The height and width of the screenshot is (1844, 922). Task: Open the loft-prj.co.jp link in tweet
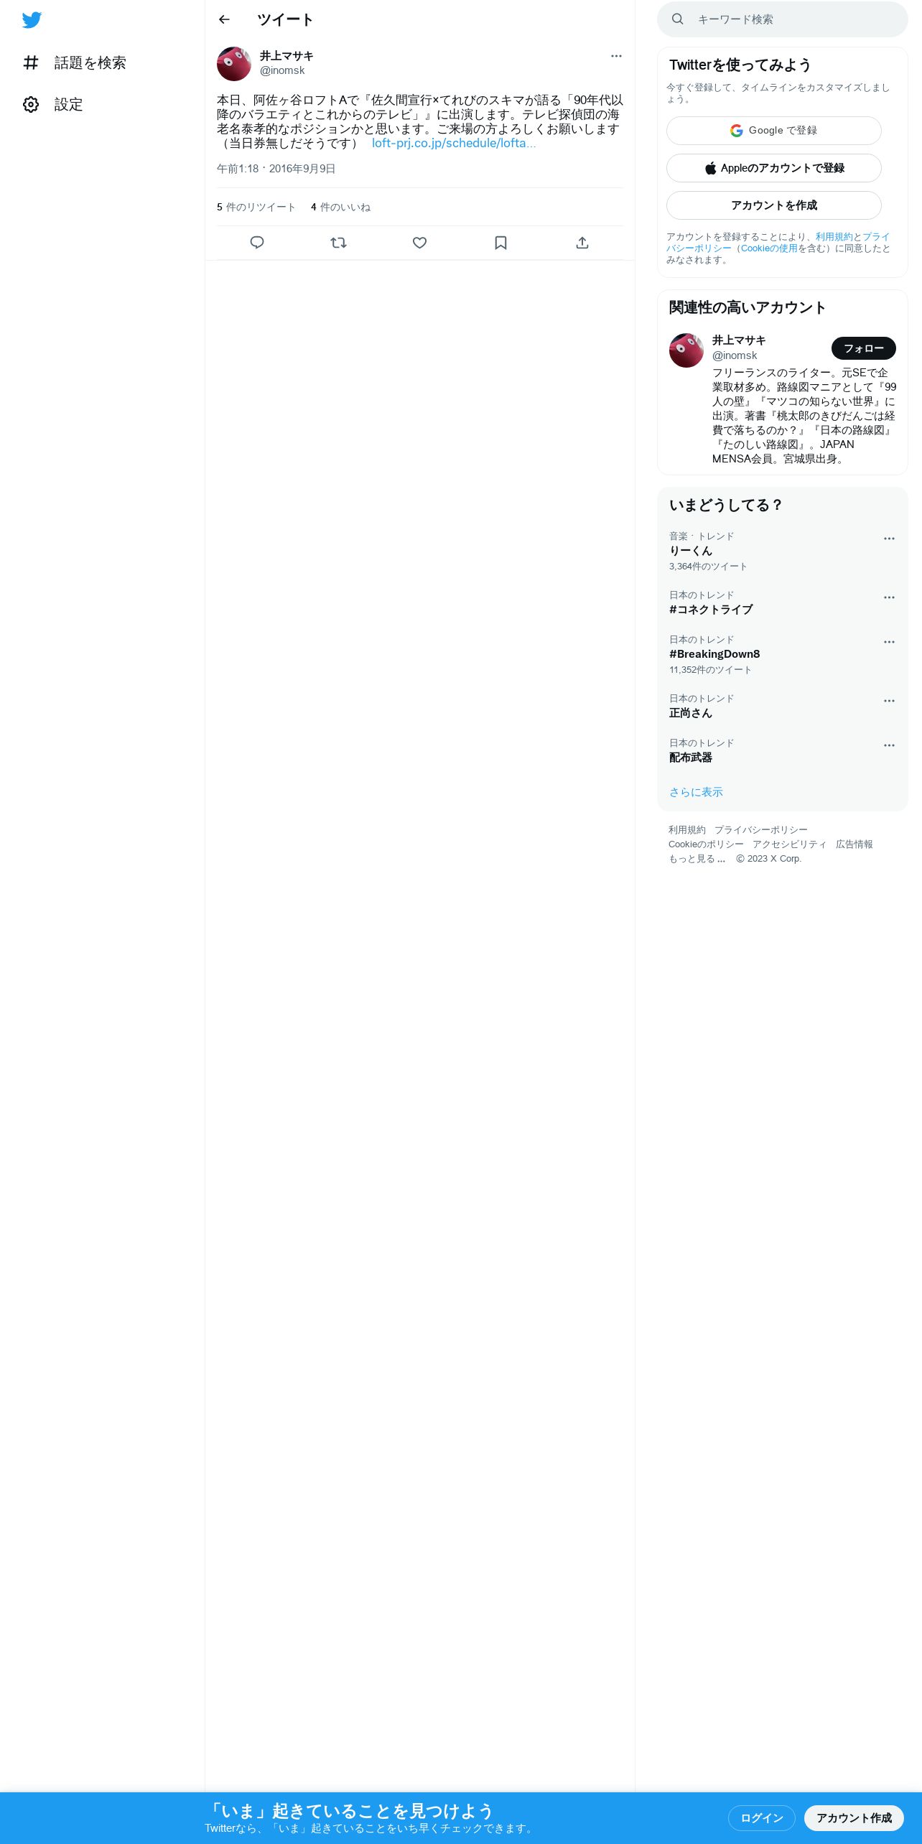[454, 143]
